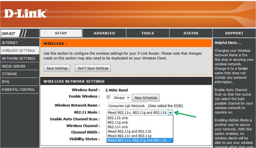The image size is (256, 148).
Task: Choose 802.11b only option
Action: [x=140, y=118]
